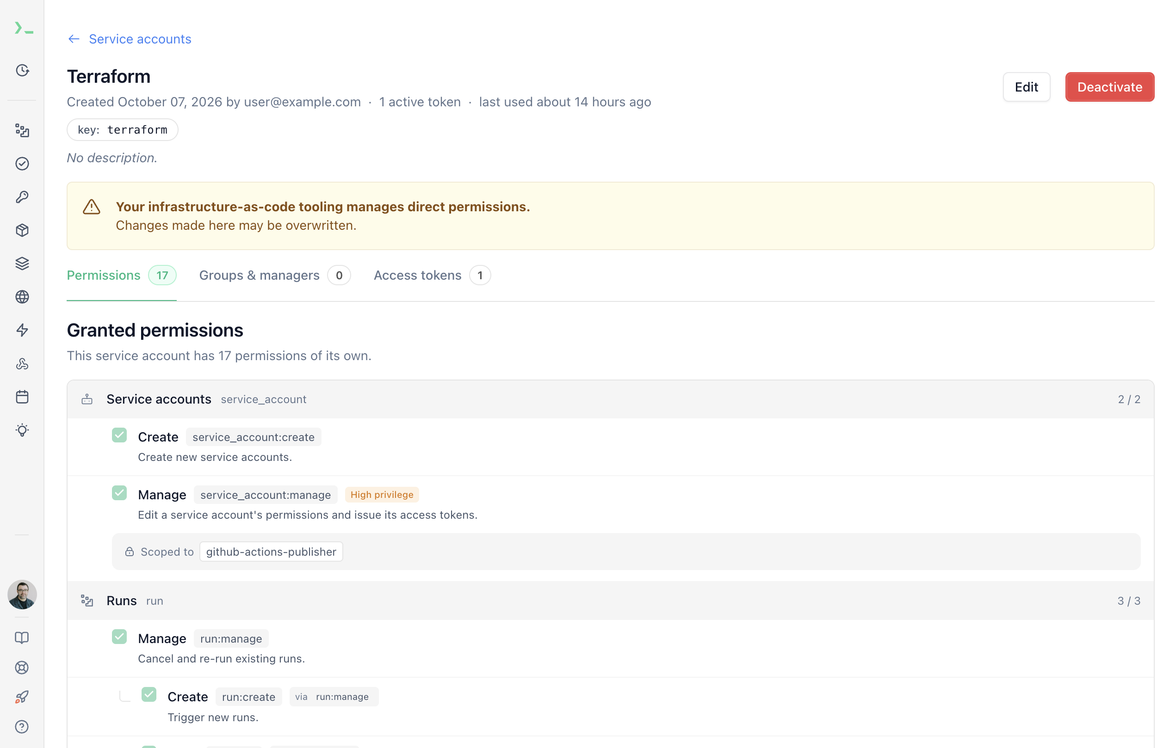Click the red Deactivate button
Image resolution: width=1176 pixels, height=748 pixels.
point(1109,87)
